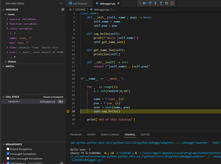
Task: Select the underscore variable _: 0
Action: click(12, 57)
